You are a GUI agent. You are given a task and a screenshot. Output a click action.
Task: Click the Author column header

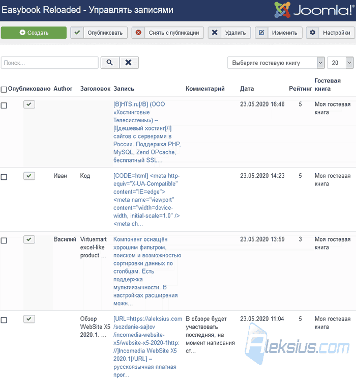63,89
